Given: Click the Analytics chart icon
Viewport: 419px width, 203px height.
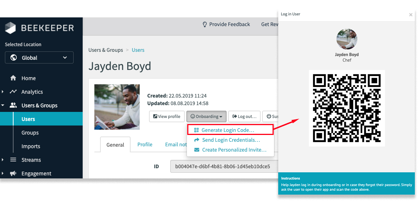Looking at the screenshot, I should click(x=13, y=92).
